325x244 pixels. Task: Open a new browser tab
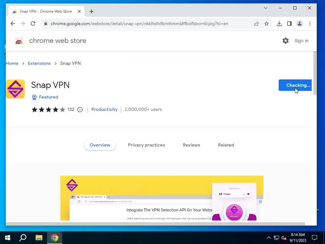click(91, 12)
